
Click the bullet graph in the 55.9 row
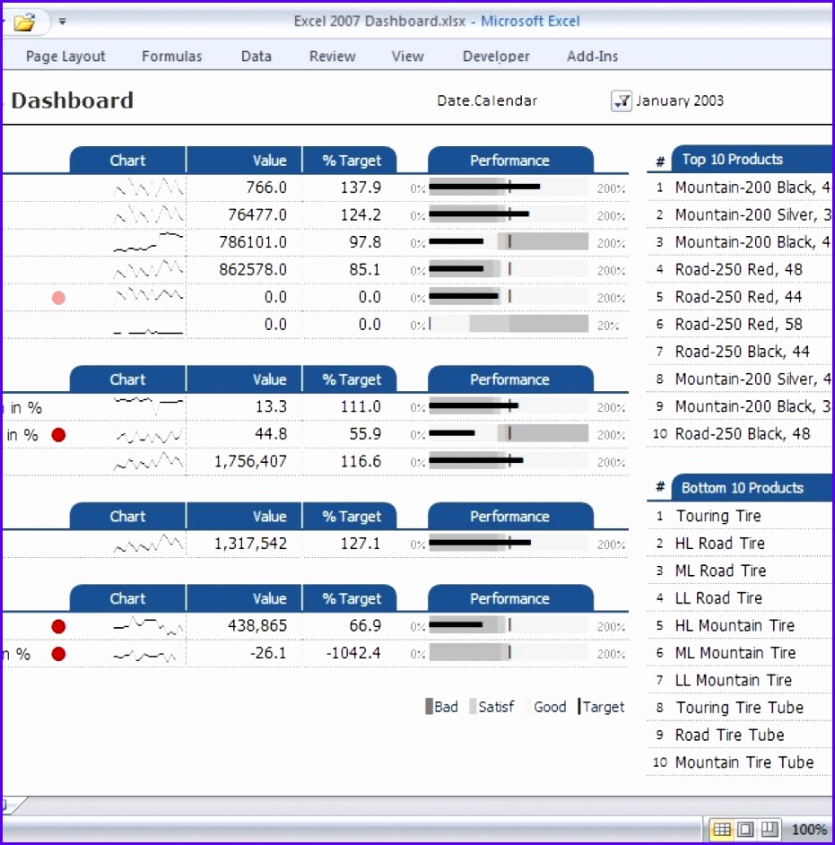tap(509, 433)
